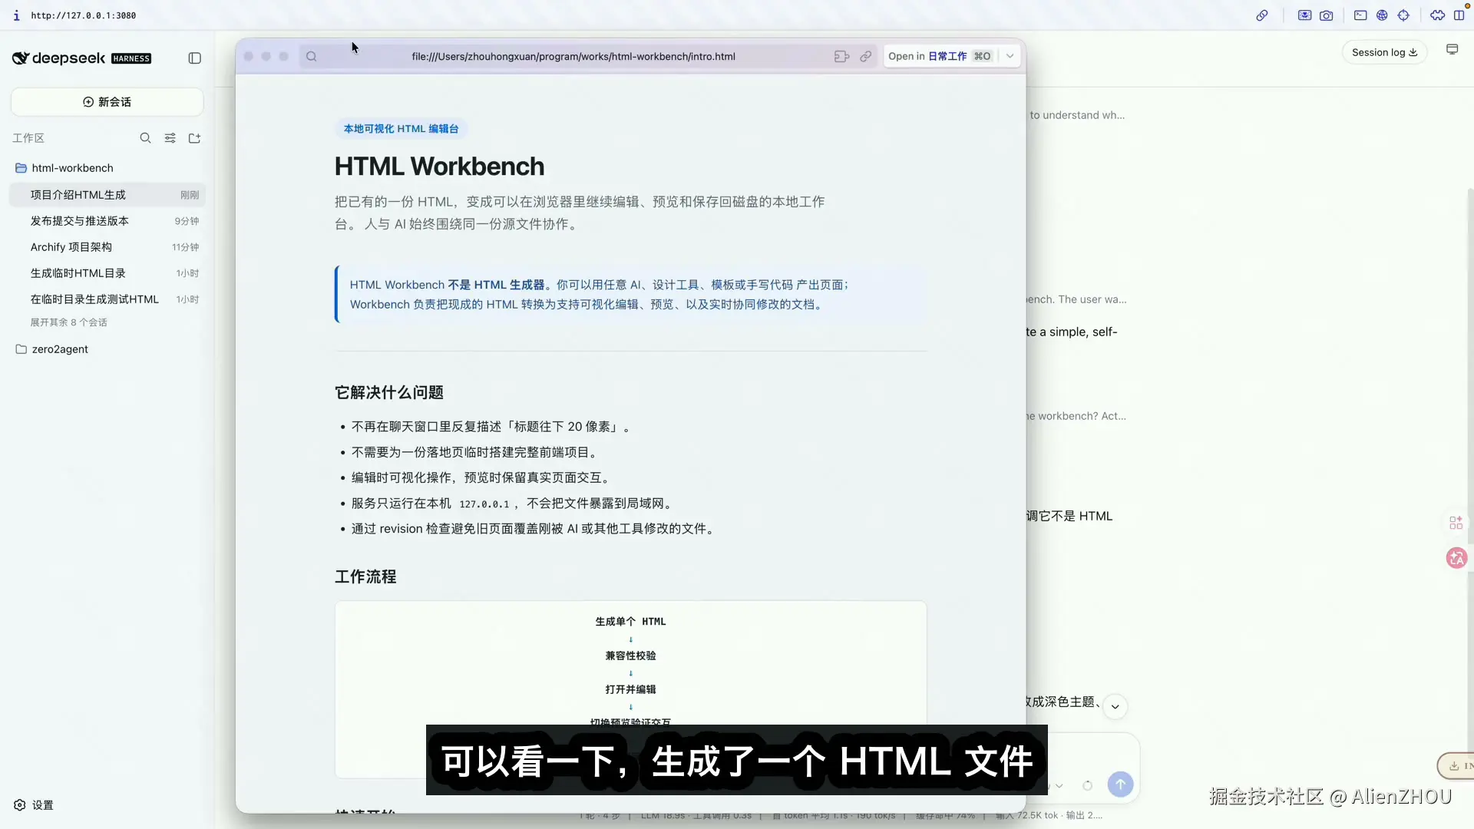Copy link using the preview chain icon
The width and height of the screenshot is (1474, 829).
click(x=866, y=56)
